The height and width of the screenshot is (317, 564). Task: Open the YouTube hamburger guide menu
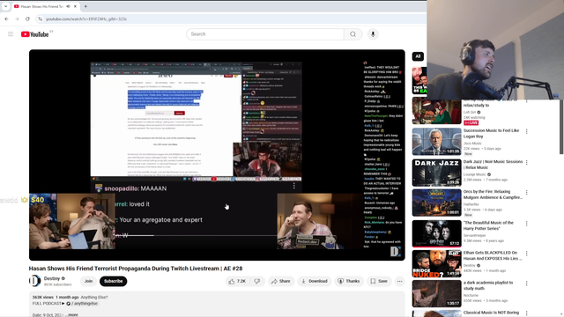pos(11,34)
